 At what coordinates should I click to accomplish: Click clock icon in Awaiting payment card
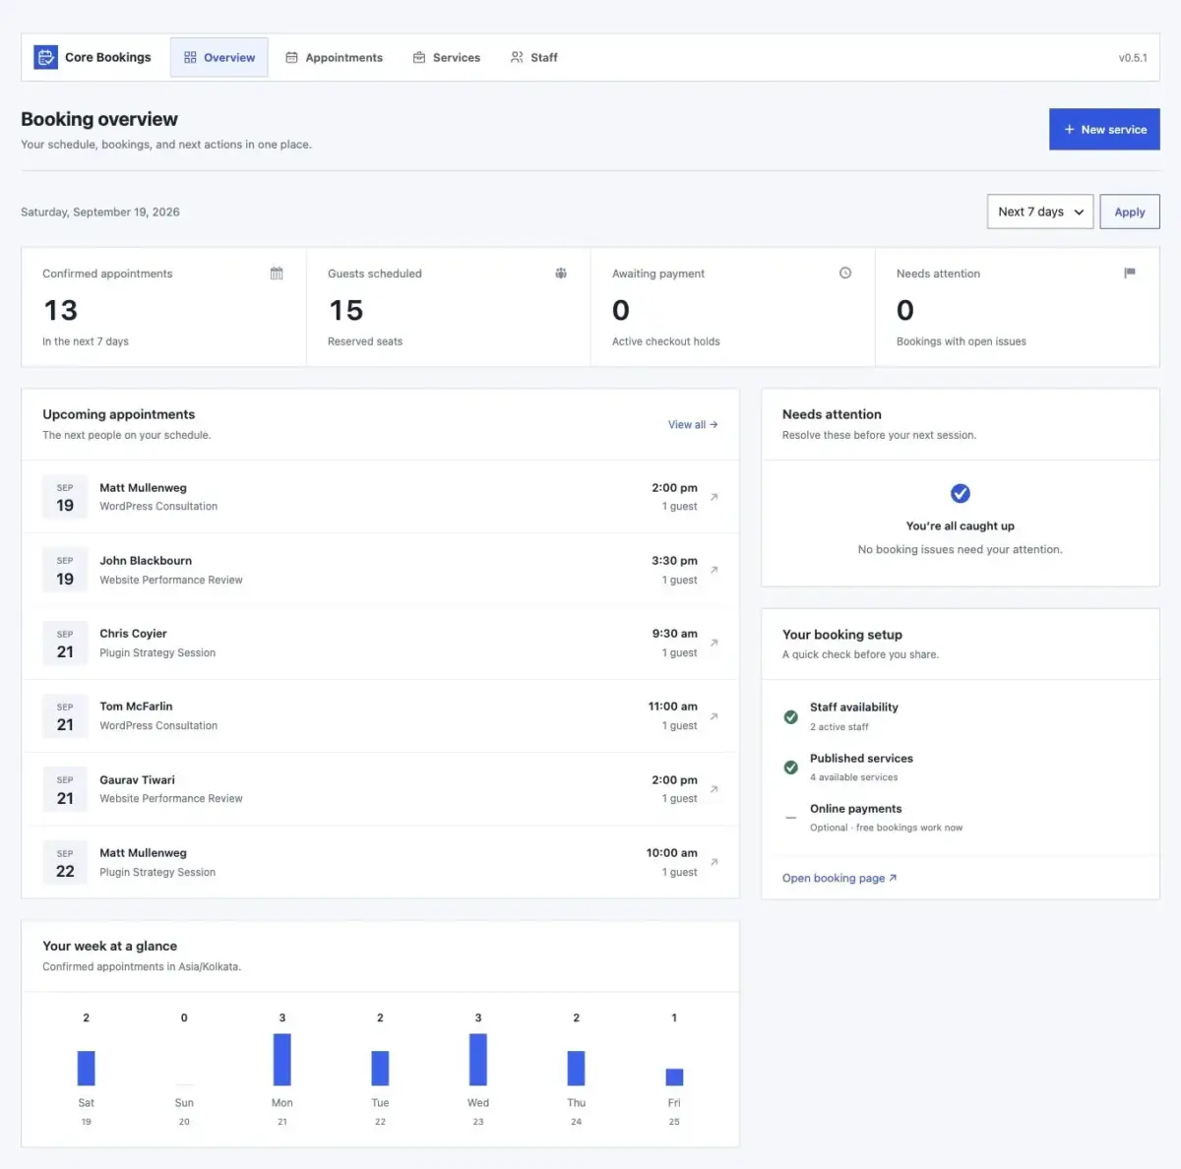tap(845, 273)
